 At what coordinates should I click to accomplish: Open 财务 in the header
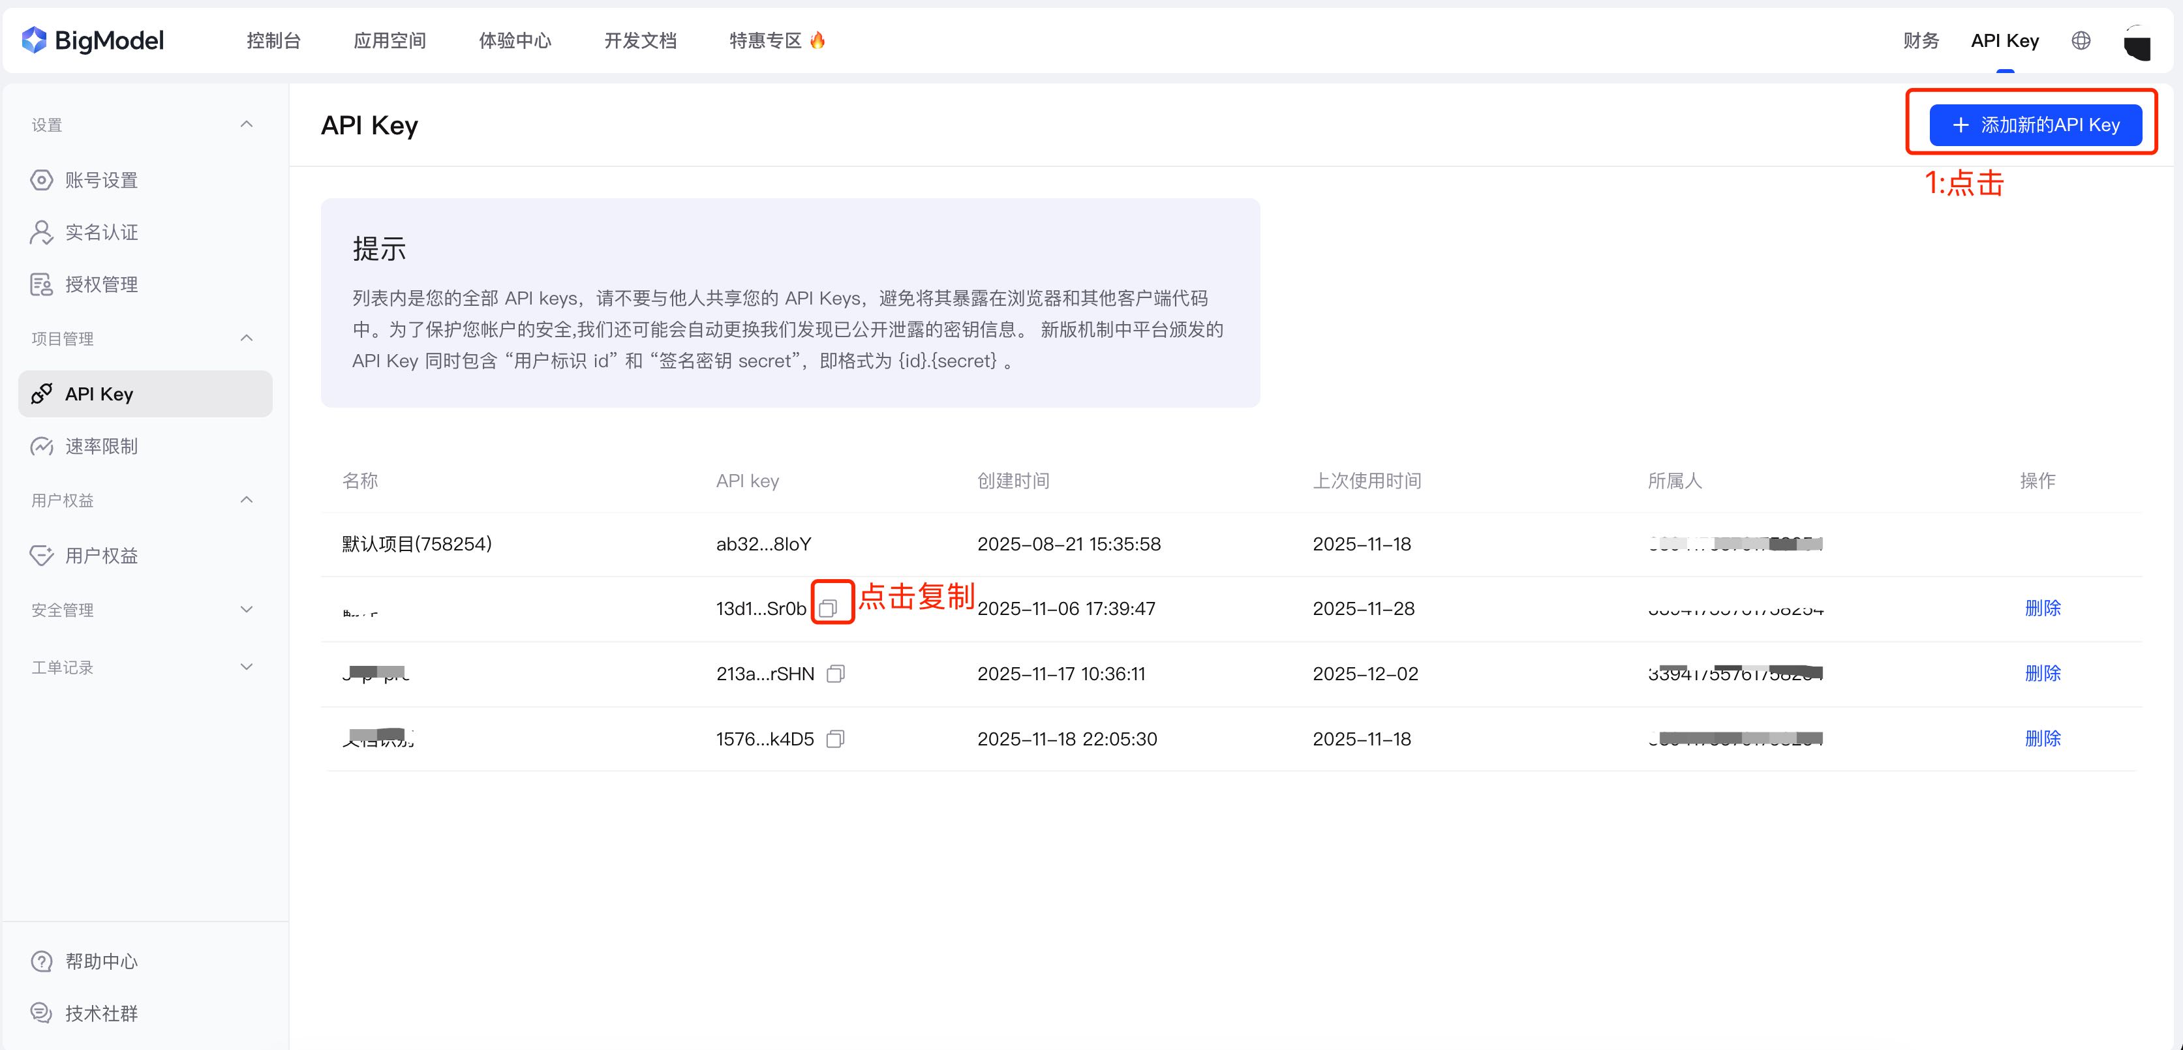(1920, 40)
